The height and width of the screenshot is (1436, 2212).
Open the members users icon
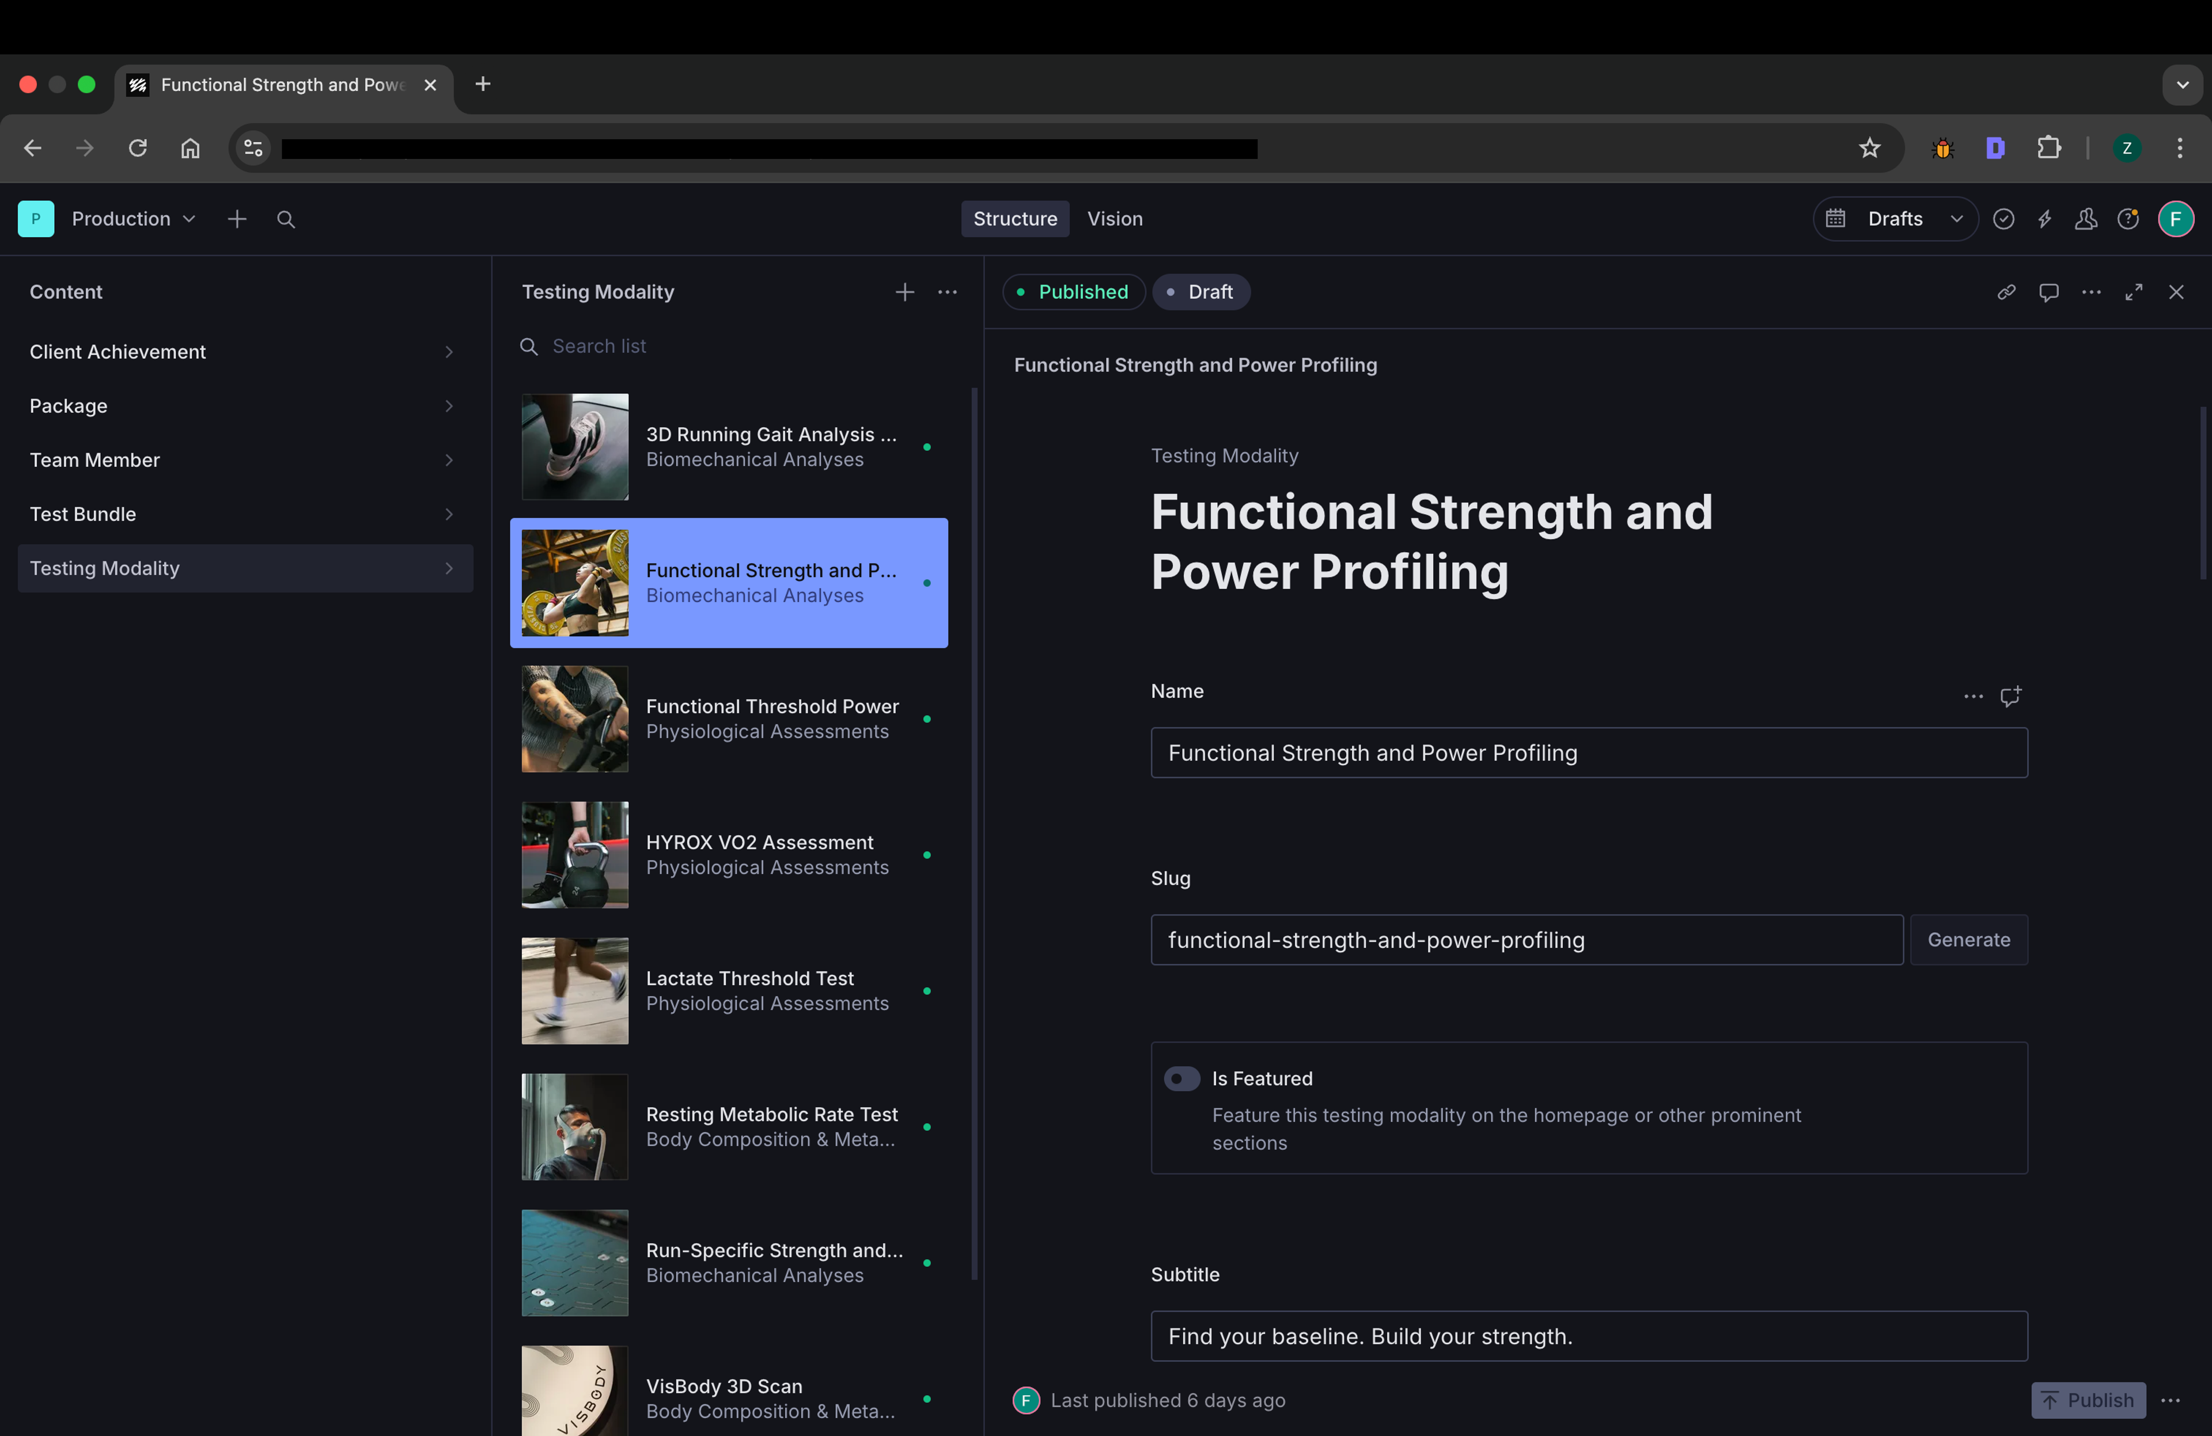pos(2086,219)
